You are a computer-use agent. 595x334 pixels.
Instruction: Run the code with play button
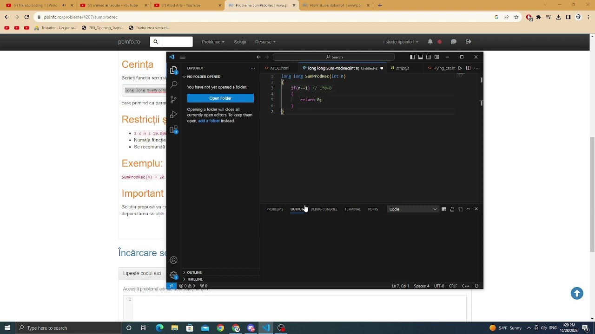pyautogui.click(x=460, y=68)
